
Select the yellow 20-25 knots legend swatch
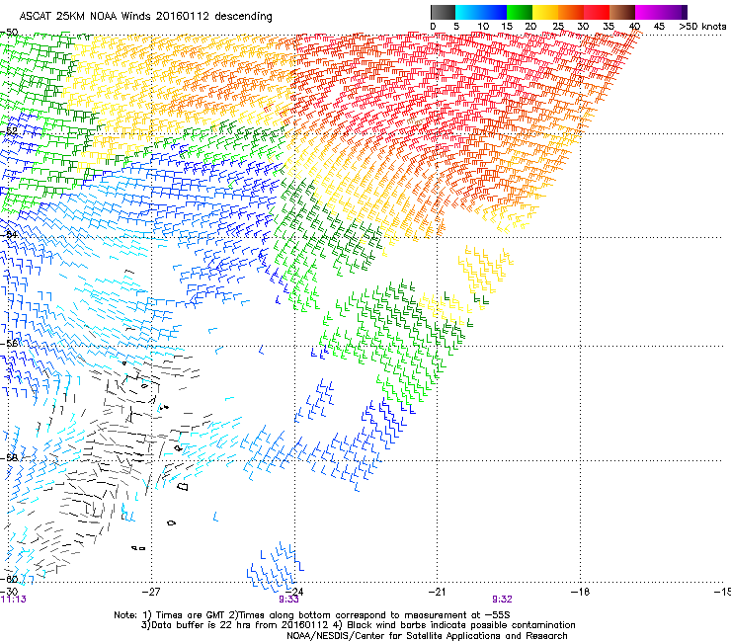click(x=545, y=12)
